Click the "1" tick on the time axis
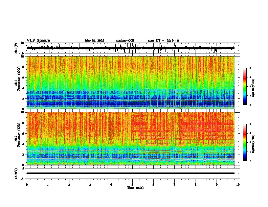Image resolution: width=268 pixels, height=207 pixels. point(48,185)
